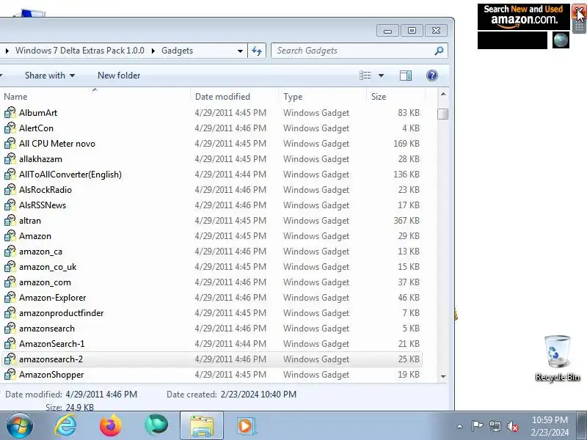
Task: Click the Amazon gadget black search box
Action: pyautogui.click(x=512, y=40)
